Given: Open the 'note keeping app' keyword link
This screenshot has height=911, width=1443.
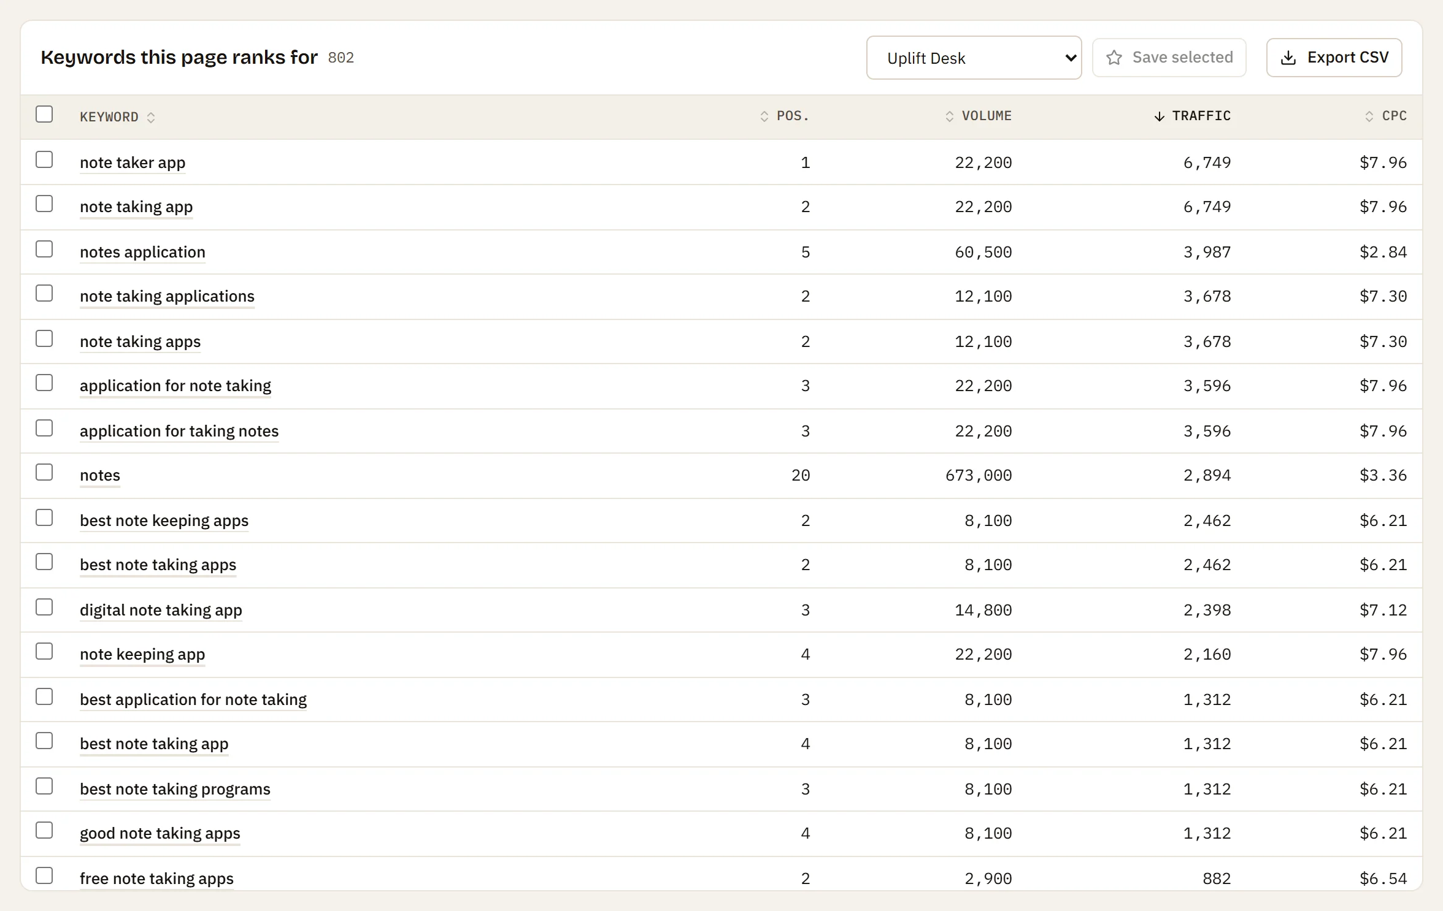Looking at the screenshot, I should coord(142,655).
